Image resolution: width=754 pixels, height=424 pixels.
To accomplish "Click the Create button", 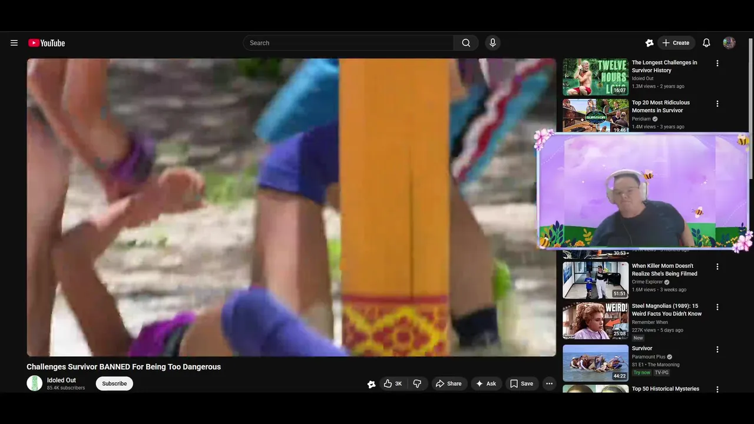I will [676, 43].
